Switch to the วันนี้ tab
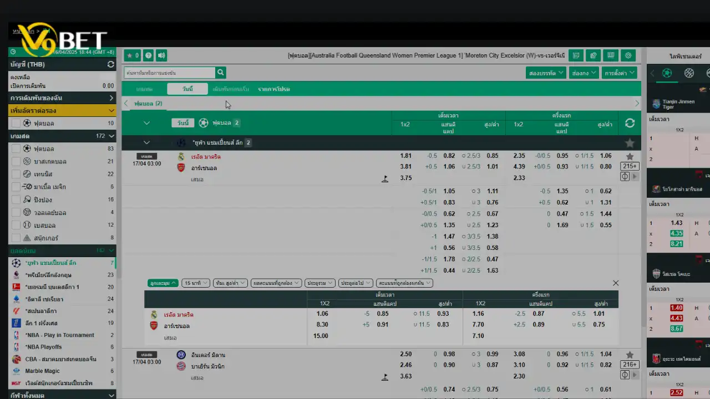The image size is (710, 399). click(187, 89)
